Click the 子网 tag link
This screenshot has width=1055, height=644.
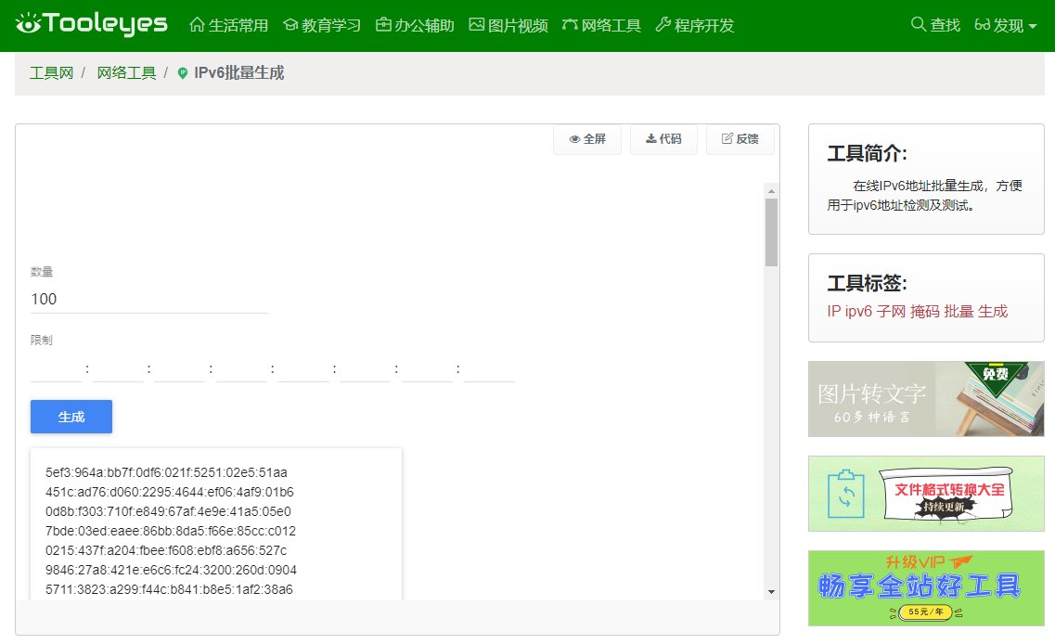coord(892,312)
